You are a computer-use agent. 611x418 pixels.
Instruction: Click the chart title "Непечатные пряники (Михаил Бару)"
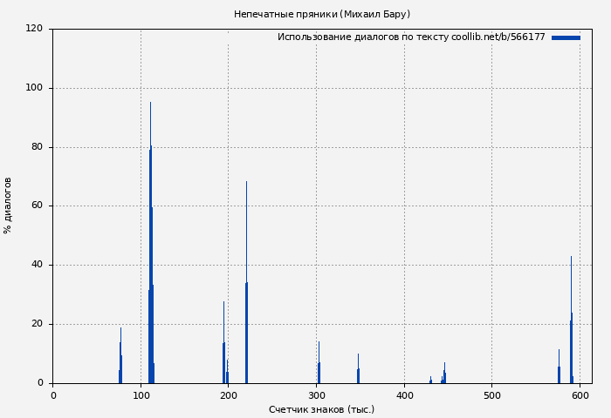pyautogui.click(x=321, y=14)
